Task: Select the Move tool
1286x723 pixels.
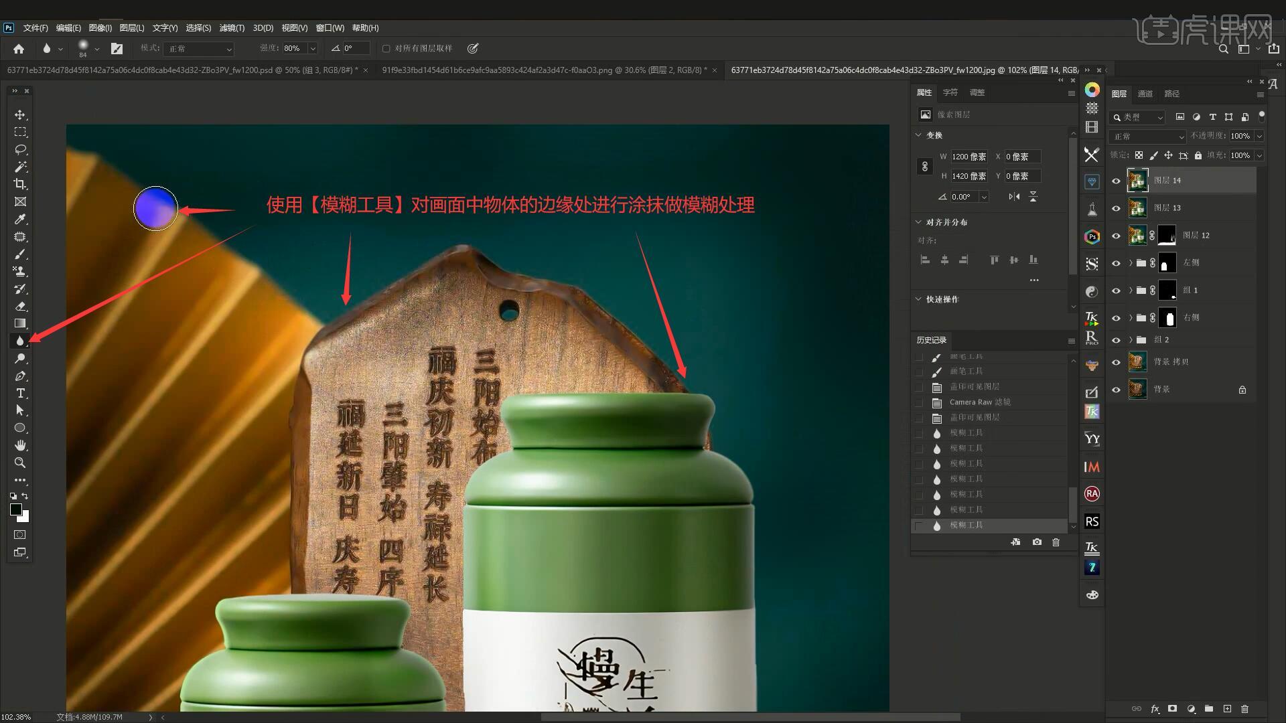Action: click(20, 114)
